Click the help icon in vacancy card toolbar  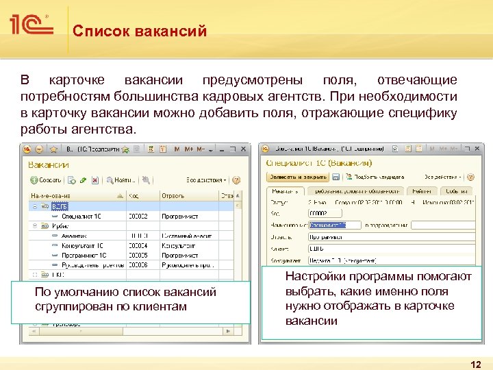tap(470, 177)
